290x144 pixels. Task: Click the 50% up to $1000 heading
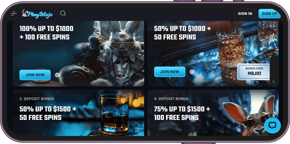click(x=182, y=33)
